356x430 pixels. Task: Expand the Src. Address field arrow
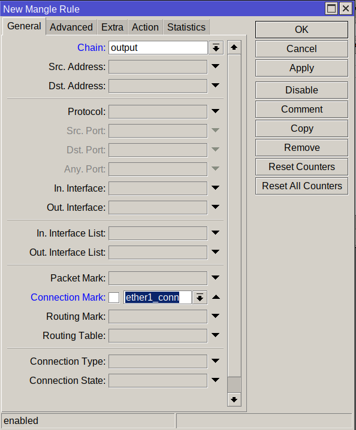tap(216, 66)
